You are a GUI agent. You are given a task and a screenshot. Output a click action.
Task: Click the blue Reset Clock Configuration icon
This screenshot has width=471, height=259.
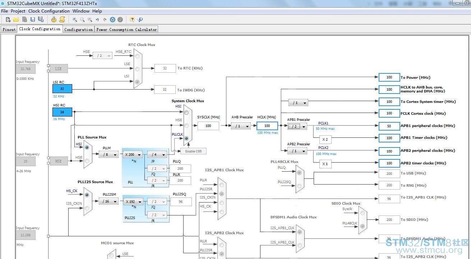[x=112, y=19]
